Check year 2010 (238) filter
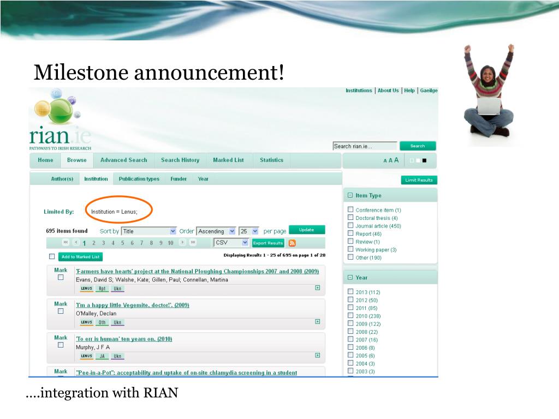Viewport: 559px width, 419px height. coord(350,315)
